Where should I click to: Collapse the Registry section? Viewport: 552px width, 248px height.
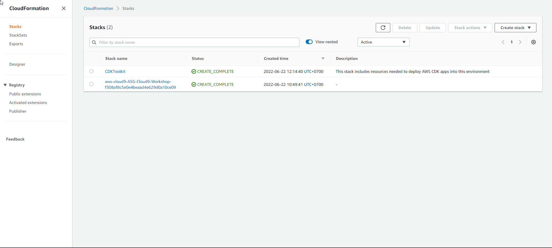(x=5, y=85)
